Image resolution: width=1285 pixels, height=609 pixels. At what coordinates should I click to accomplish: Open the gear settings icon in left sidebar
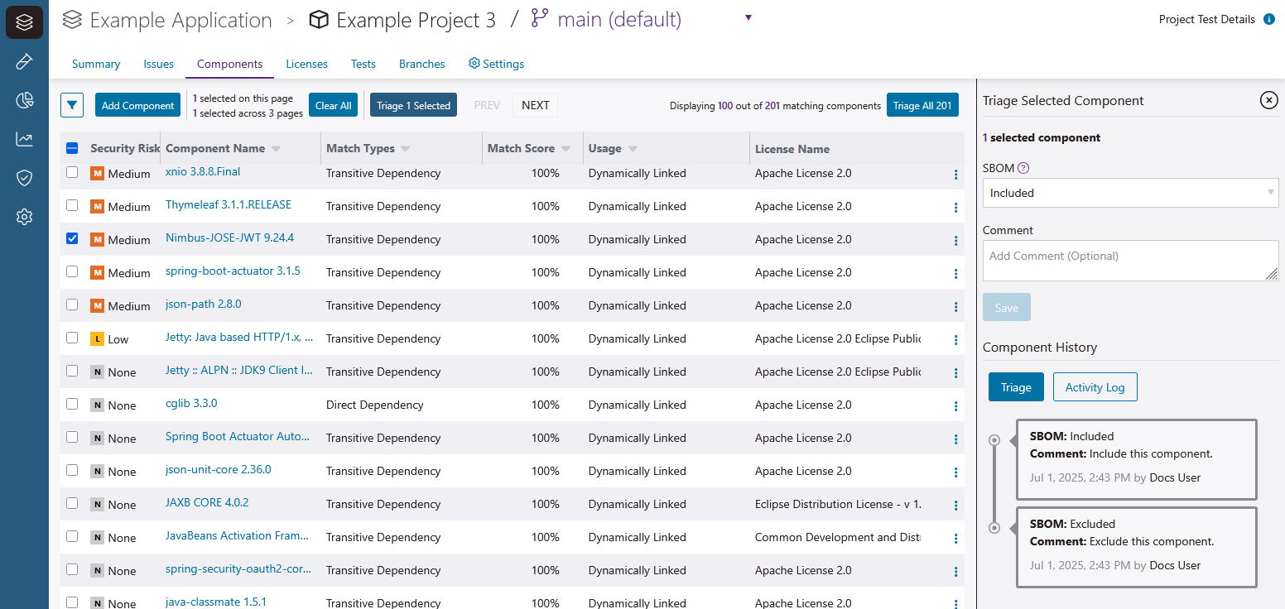(24, 217)
